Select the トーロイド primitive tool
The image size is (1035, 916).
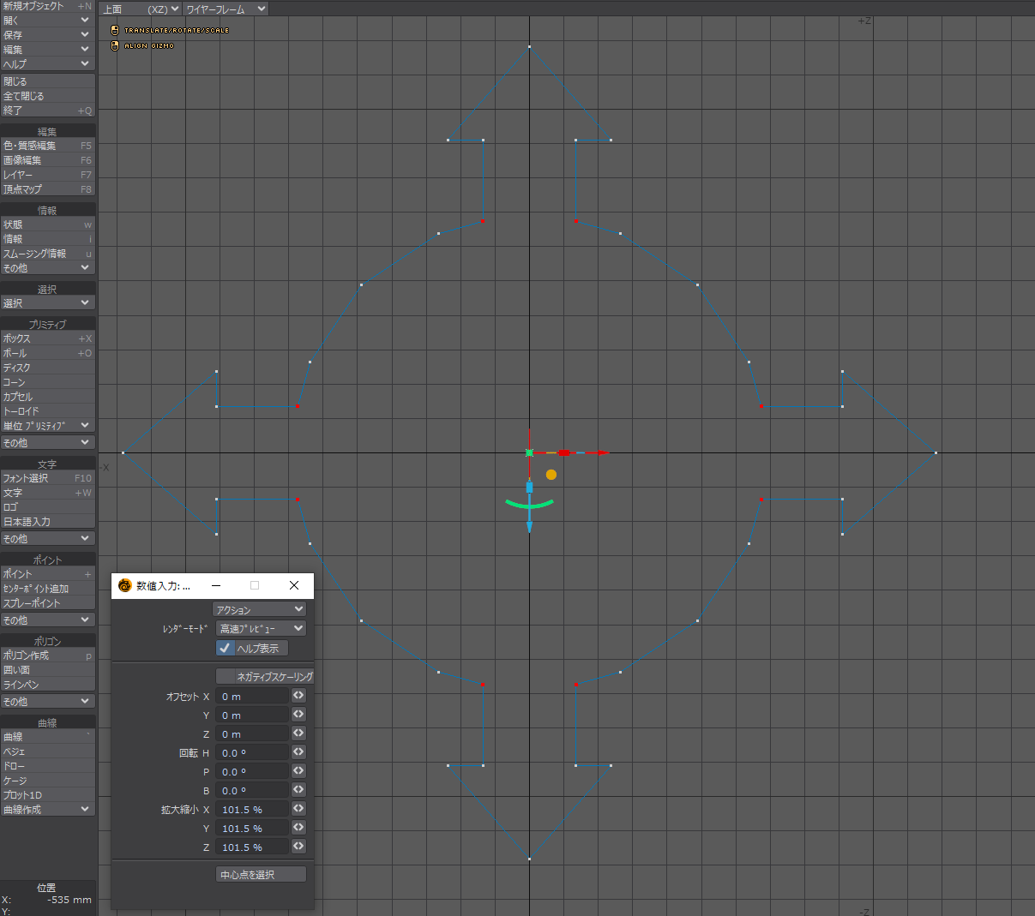[47, 411]
